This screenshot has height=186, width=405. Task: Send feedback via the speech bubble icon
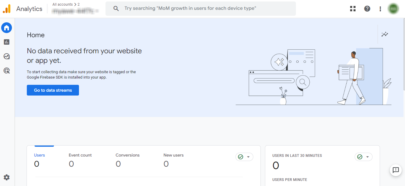[x=395, y=170]
